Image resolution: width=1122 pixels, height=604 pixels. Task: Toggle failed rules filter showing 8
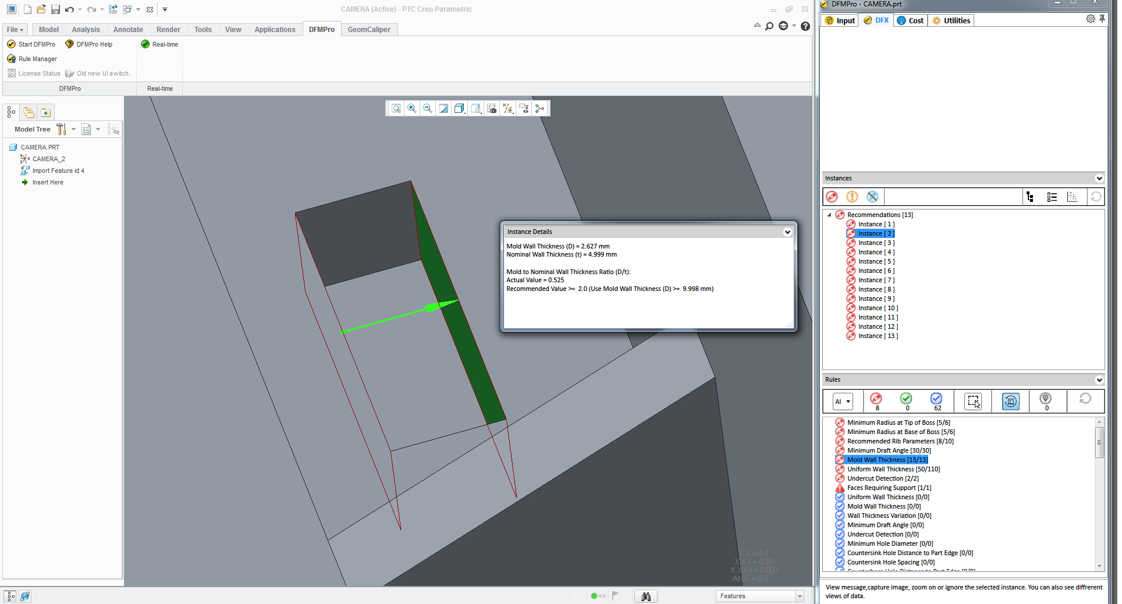click(x=876, y=401)
